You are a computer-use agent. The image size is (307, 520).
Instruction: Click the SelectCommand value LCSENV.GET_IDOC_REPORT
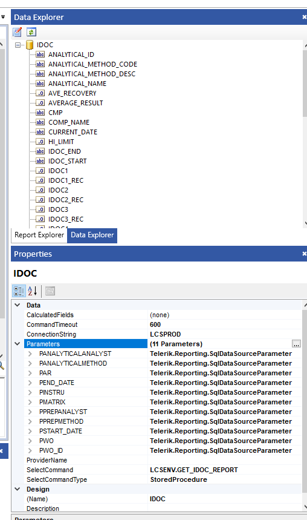pos(194,470)
